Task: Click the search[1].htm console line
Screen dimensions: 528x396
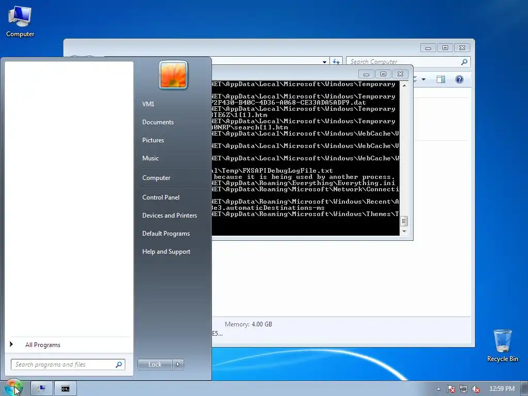Action: coord(250,128)
